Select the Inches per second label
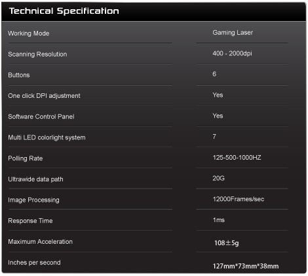This screenshot has width=308, height=276. tap(34, 262)
